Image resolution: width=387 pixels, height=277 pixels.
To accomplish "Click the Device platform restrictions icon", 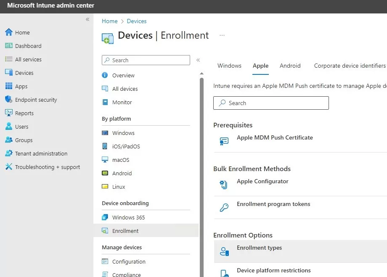I will pyautogui.click(x=223, y=273).
